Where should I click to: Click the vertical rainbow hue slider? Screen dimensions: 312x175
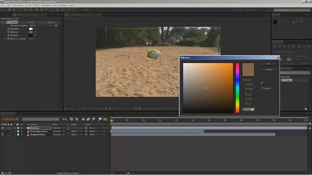coord(237,88)
